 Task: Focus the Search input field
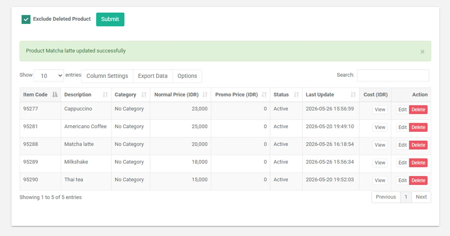pos(393,75)
